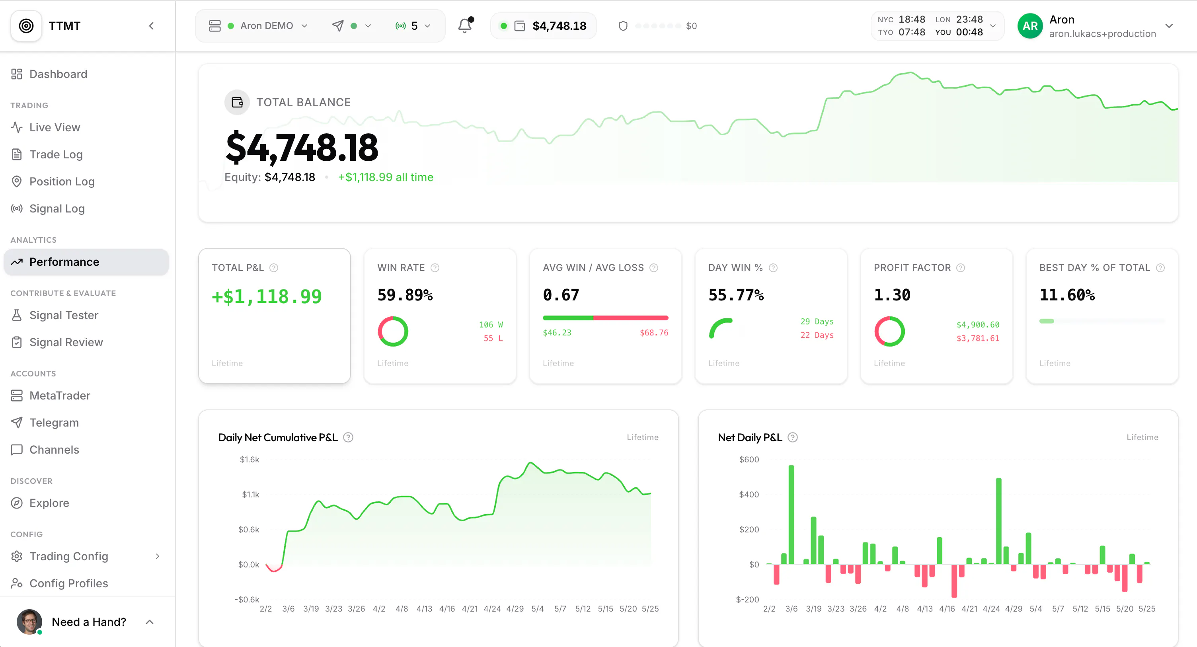Open the Position Log page
Screen dimensions: 1197x647
tap(86, 182)
